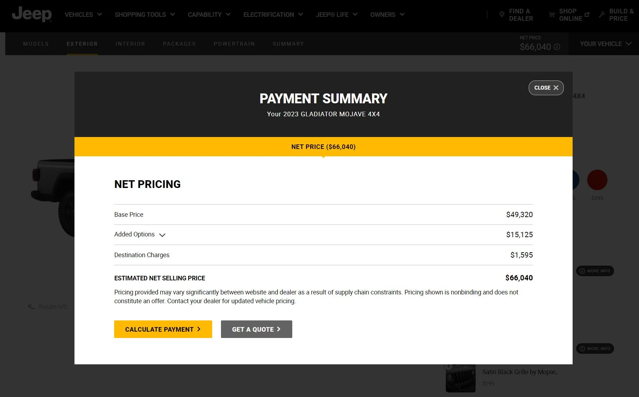Viewport: 639px width, 397px height.
Task: Expand the Your Vehicle panel
Action: coord(606,44)
